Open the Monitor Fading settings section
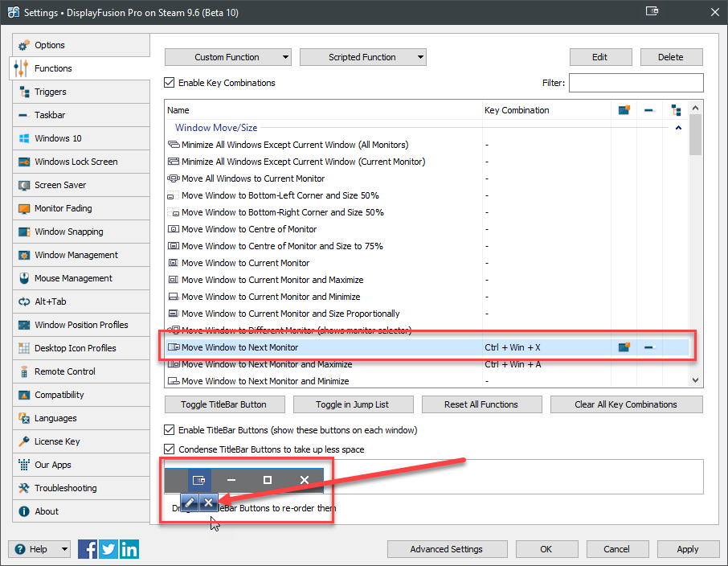 [x=63, y=208]
